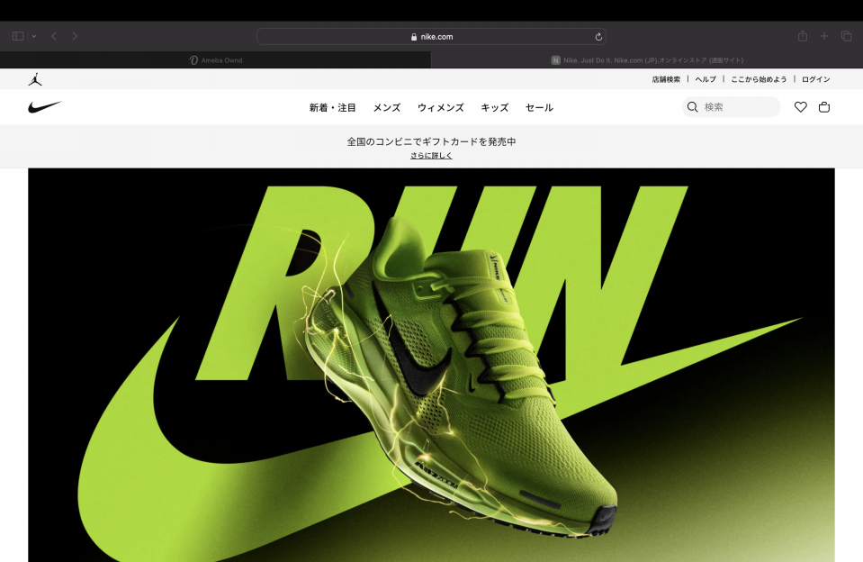This screenshot has width=863, height=562.
Task: Switch to the Ameba Ownd tab
Action: pyautogui.click(x=215, y=60)
